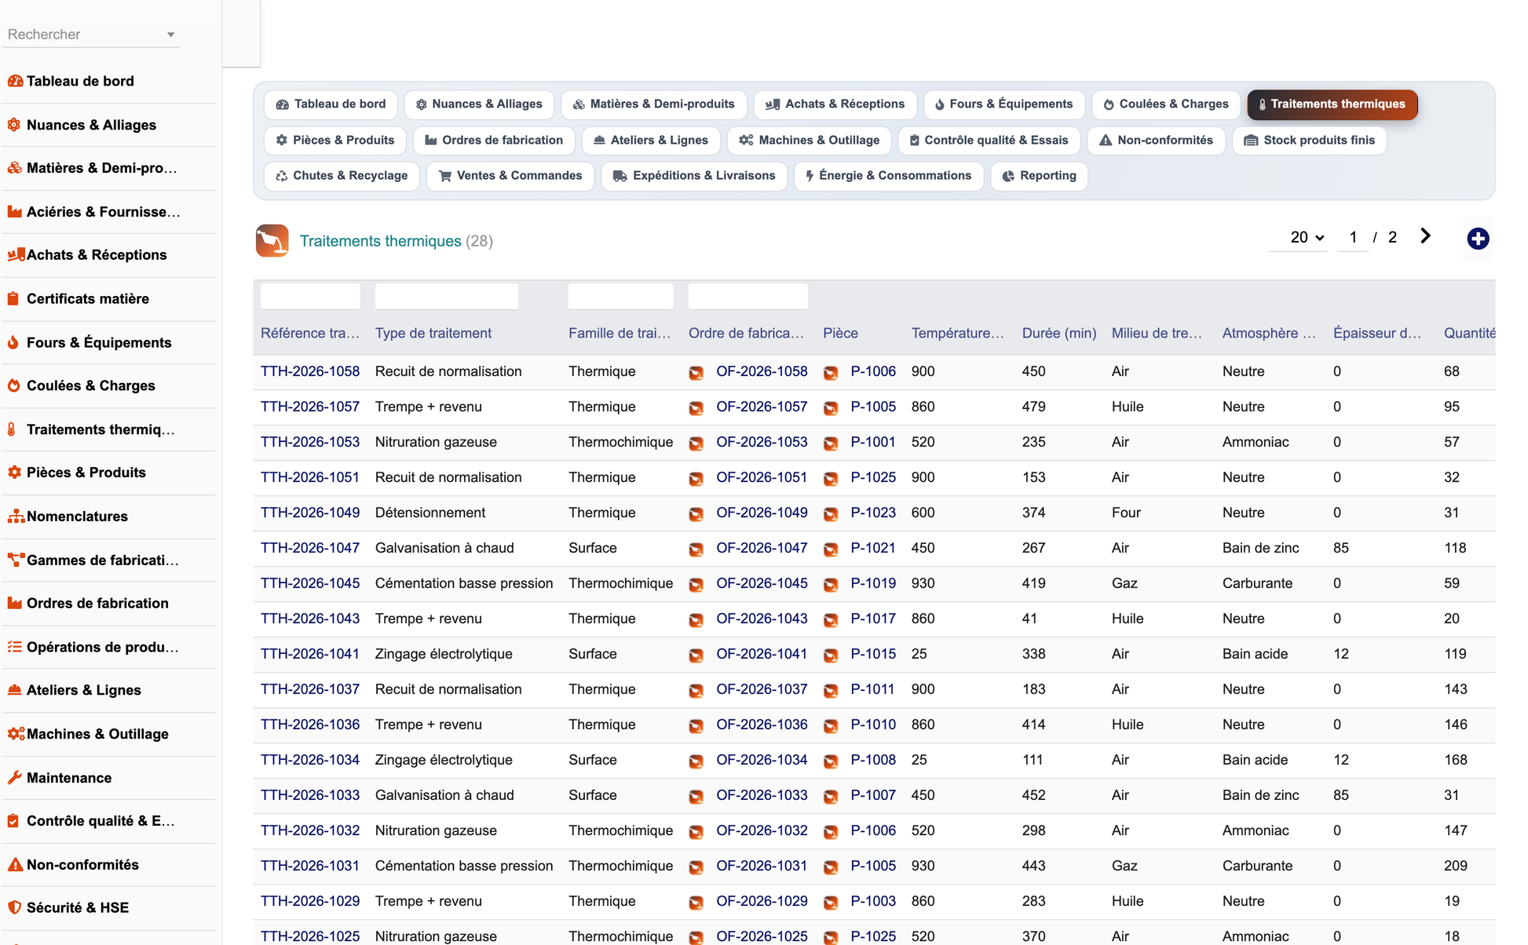Click the Contrôle qualité sidebar icon
This screenshot has width=1528, height=945.
13,821
